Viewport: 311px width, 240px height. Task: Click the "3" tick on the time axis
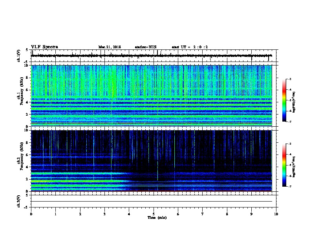coord(104,214)
